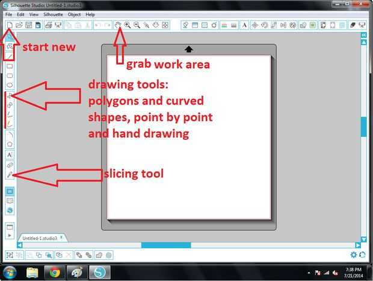Open Google Chrome from the taskbar
The width and height of the screenshot is (373, 281).
pos(55,273)
